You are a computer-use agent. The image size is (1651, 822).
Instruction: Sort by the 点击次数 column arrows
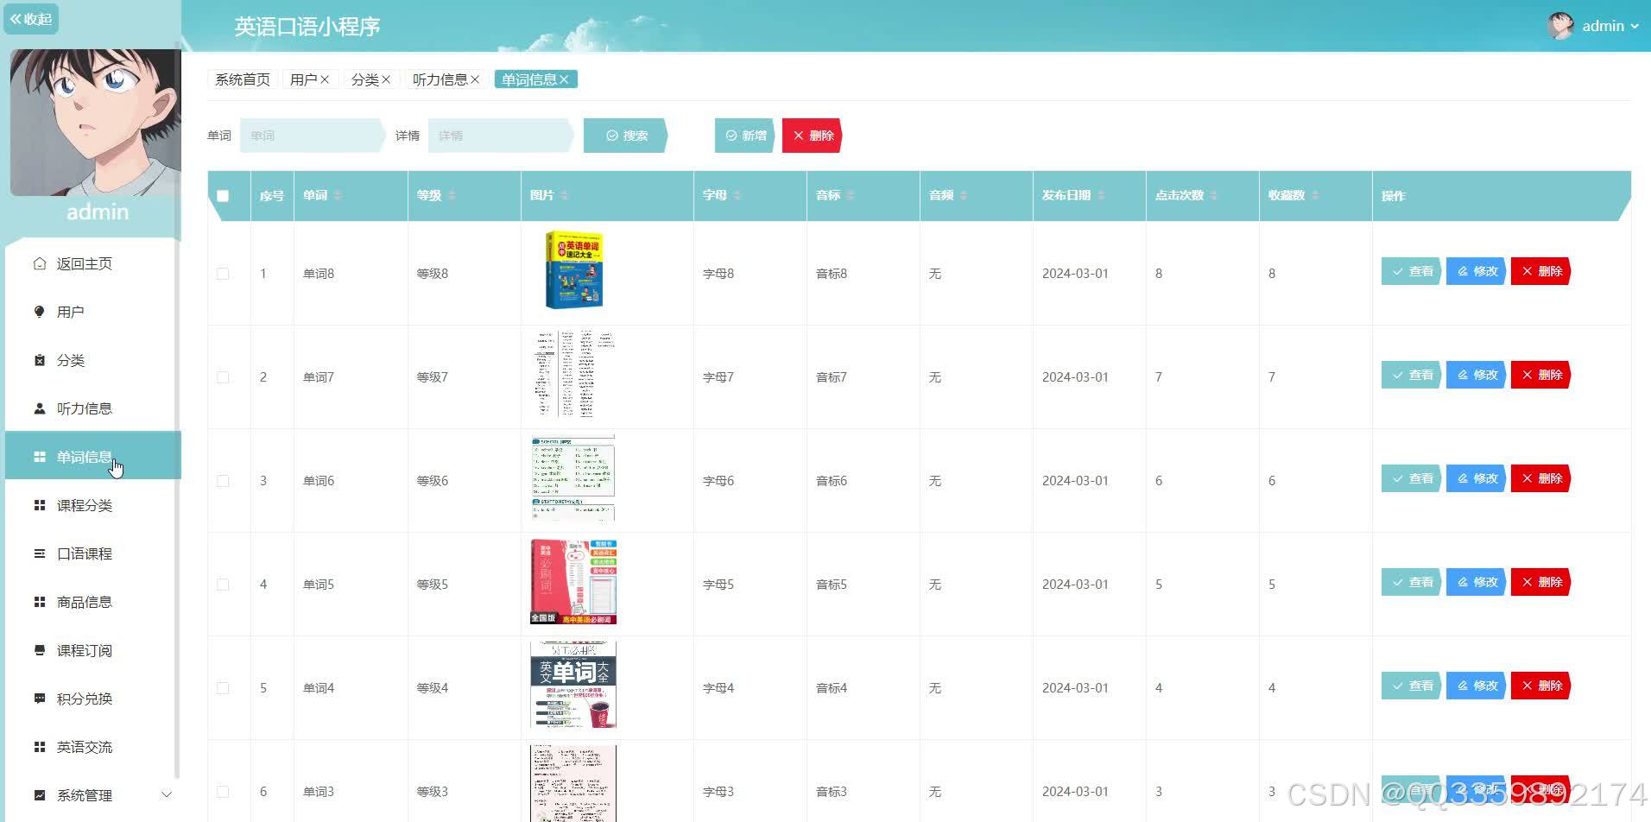point(1214,196)
